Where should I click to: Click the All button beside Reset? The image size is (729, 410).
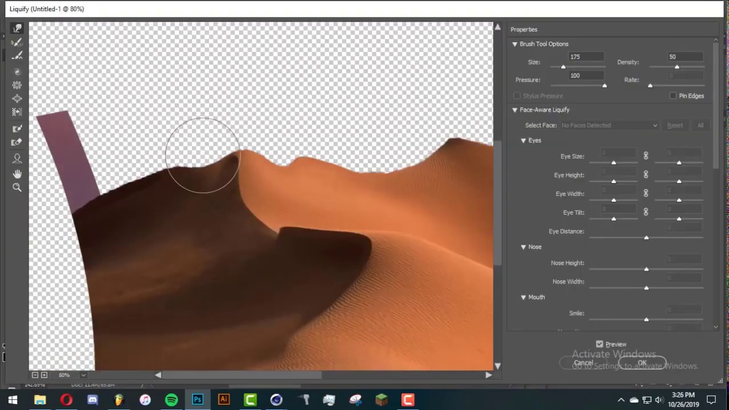click(x=701, y=125)
